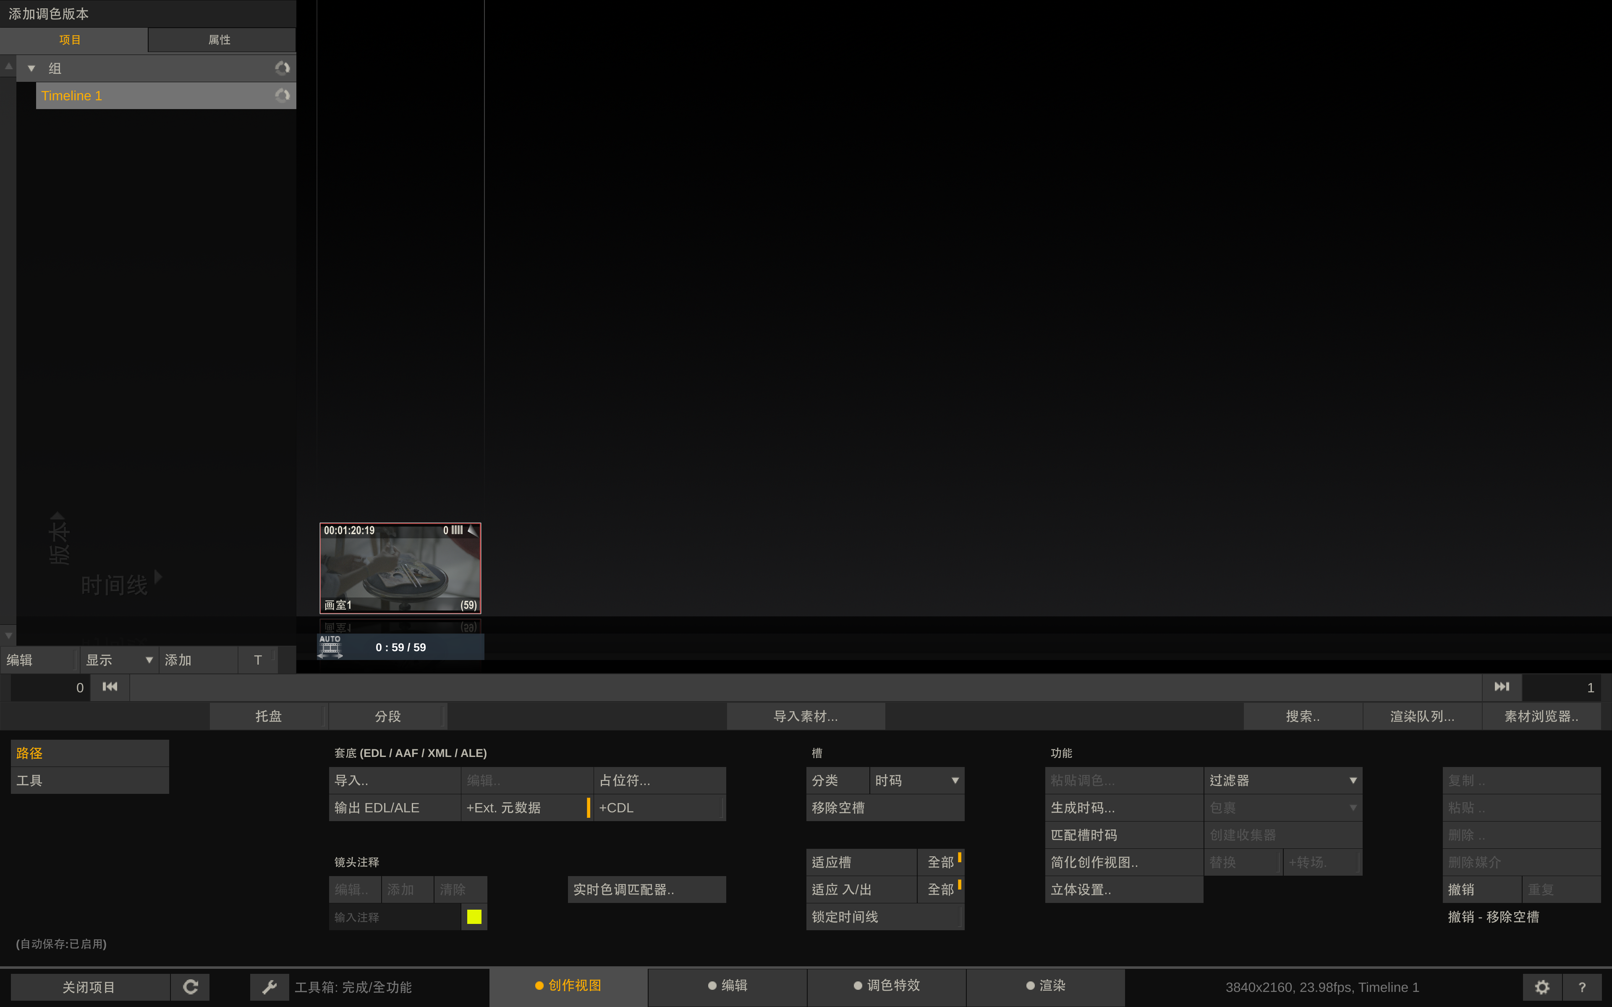Click the 导入素材... button

point(805,716)
